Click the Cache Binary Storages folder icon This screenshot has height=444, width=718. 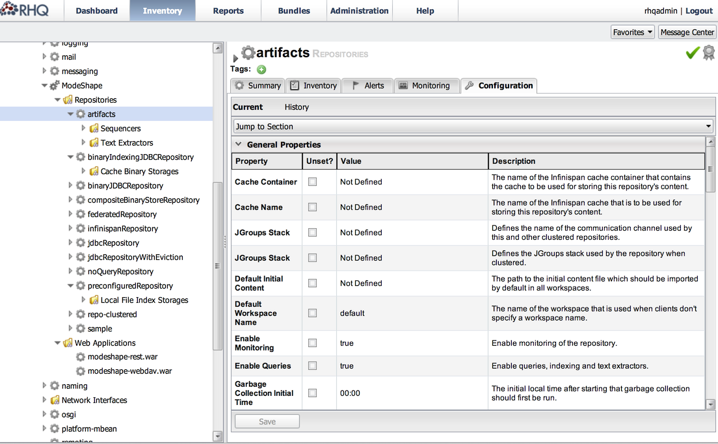(x=94, y=171)
